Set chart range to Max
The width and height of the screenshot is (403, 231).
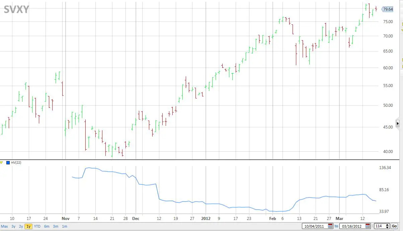point(4,226)
